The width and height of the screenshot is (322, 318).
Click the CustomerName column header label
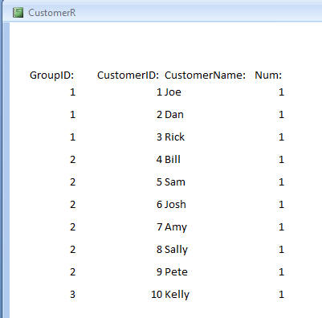click(x=205, y=75)
